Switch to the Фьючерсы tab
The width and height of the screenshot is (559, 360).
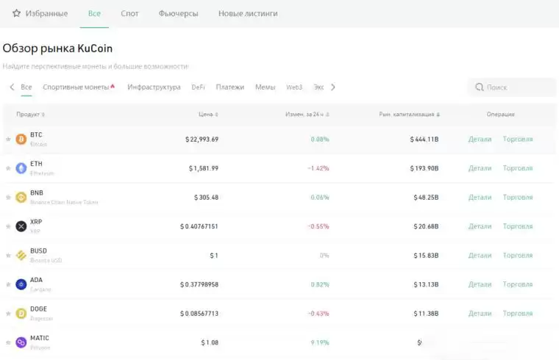click(x=178, y=13)
